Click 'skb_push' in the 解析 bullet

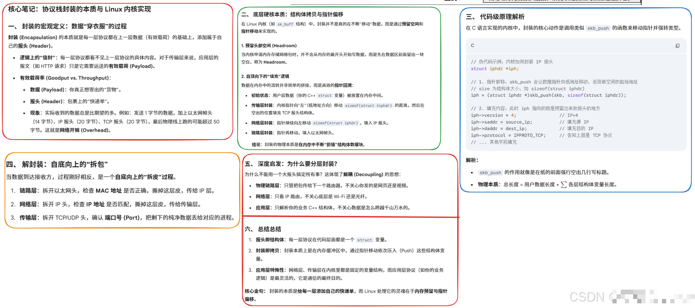tap(490, 173)
